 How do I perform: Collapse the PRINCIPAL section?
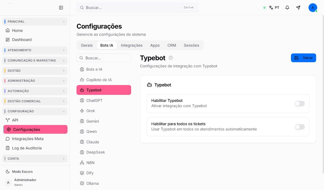(x=35, y=22)
